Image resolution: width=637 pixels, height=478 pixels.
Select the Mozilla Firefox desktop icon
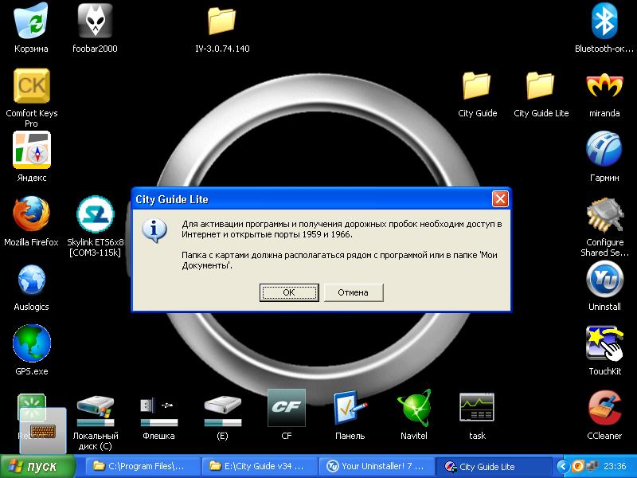point(31,215)
